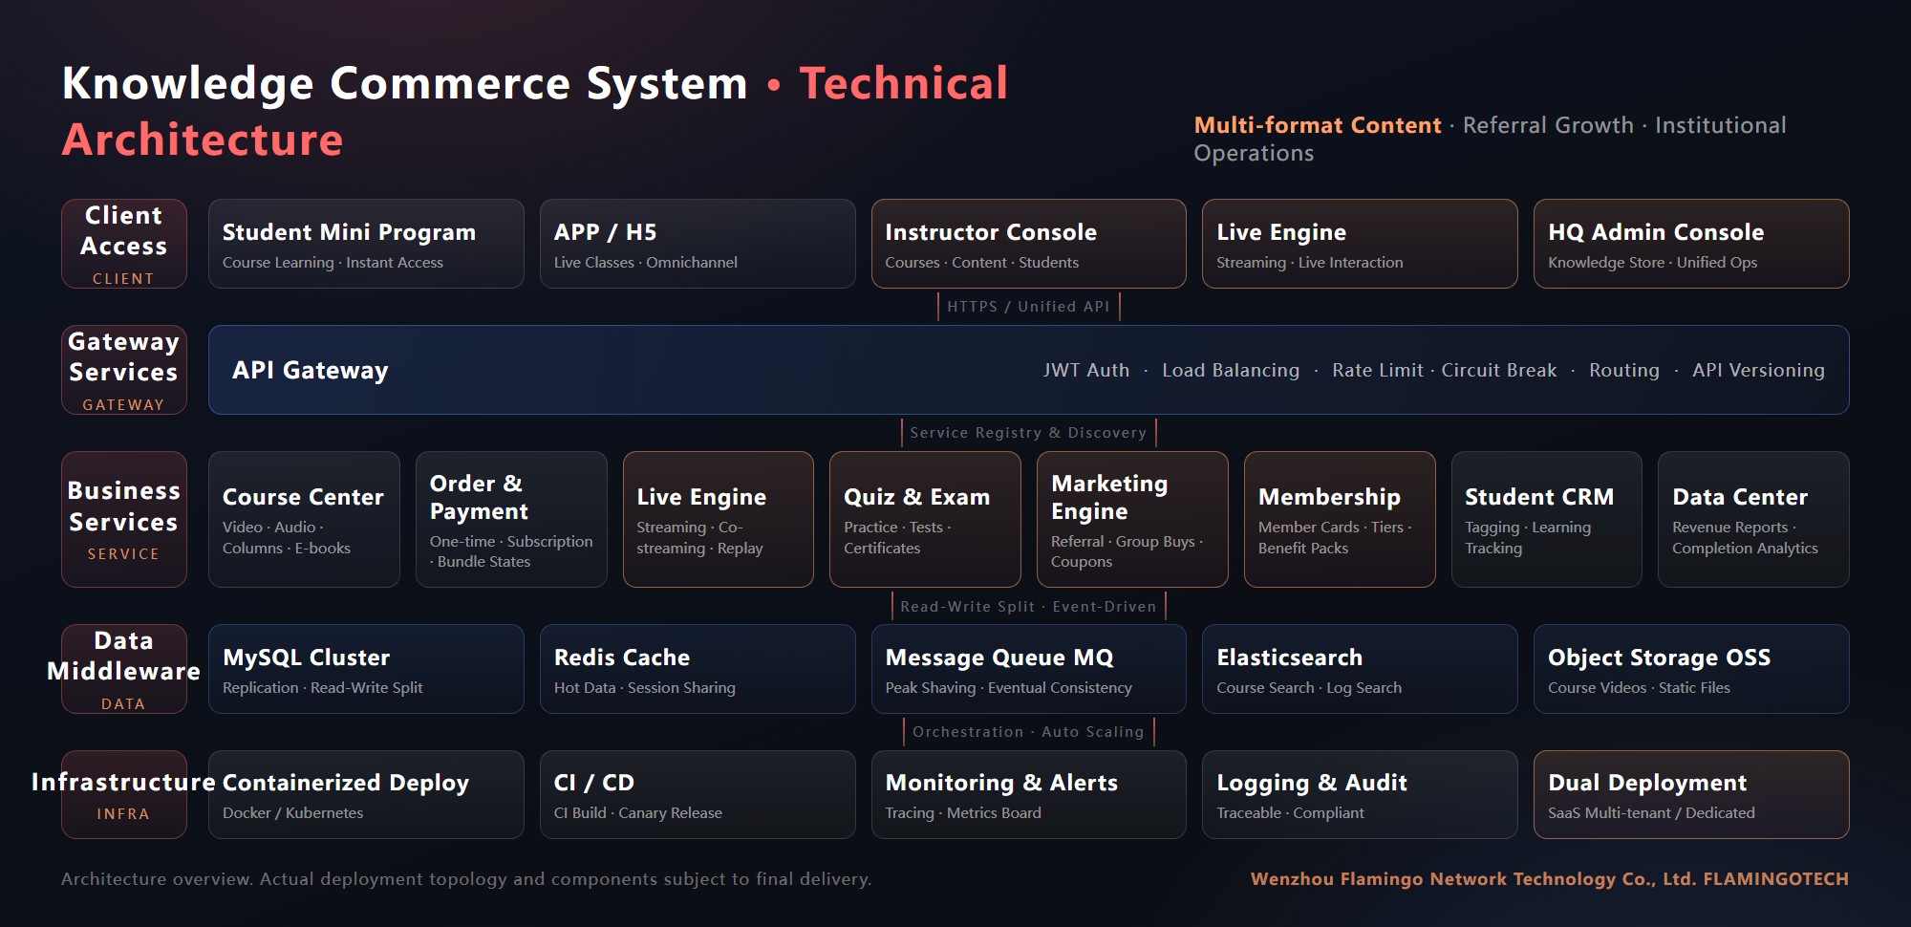Click the INFRA tag under Infrastructure
1911x927 pixels.
click(123, 814)
